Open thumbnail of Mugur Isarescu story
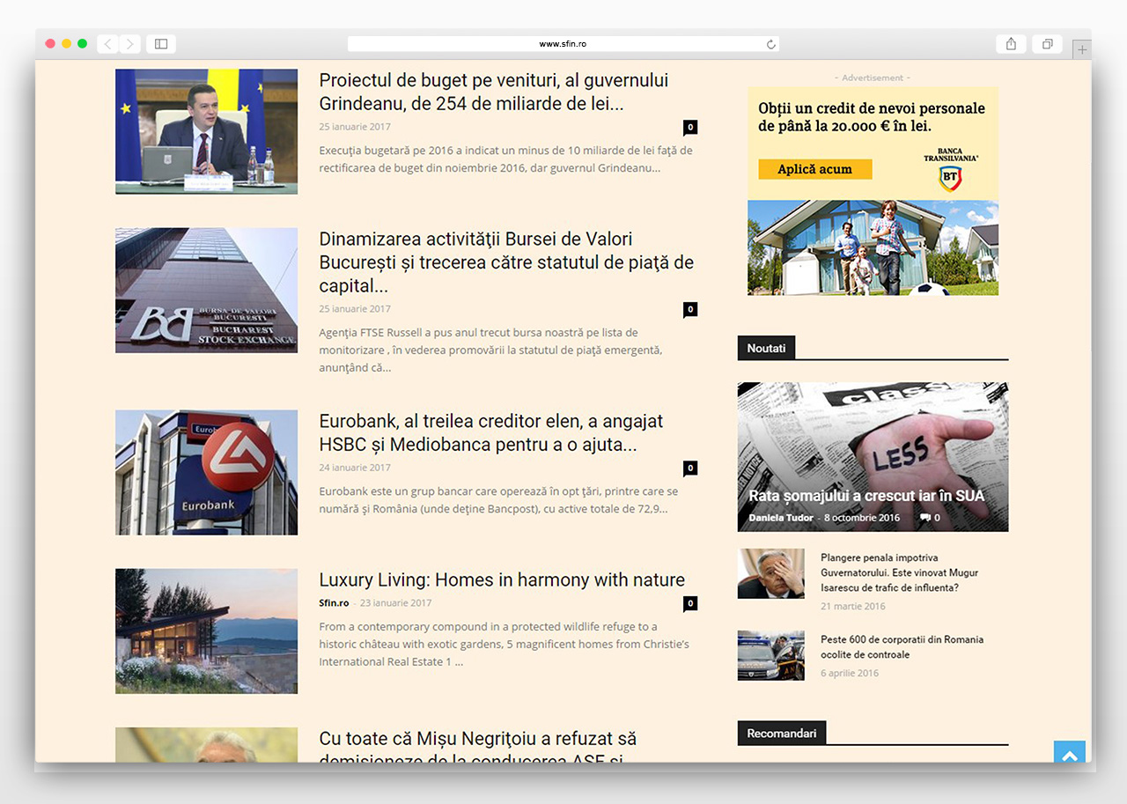The height and width of the screenshot is (804, 1127). click(770, 573)
